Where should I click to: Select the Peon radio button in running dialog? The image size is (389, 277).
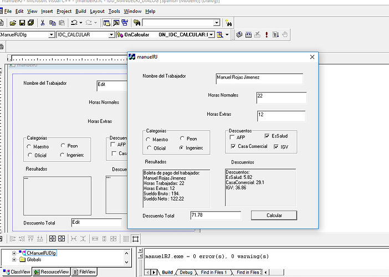(182, 138)
